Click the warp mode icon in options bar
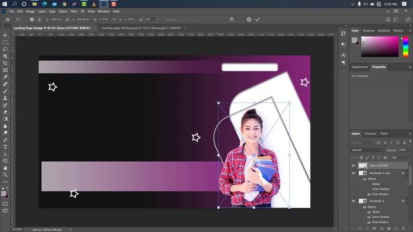Viewport: 413px width, 232px height. click(x=232, y=19)
